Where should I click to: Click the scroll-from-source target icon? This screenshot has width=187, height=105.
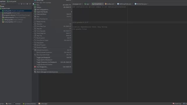coord(21,4)
